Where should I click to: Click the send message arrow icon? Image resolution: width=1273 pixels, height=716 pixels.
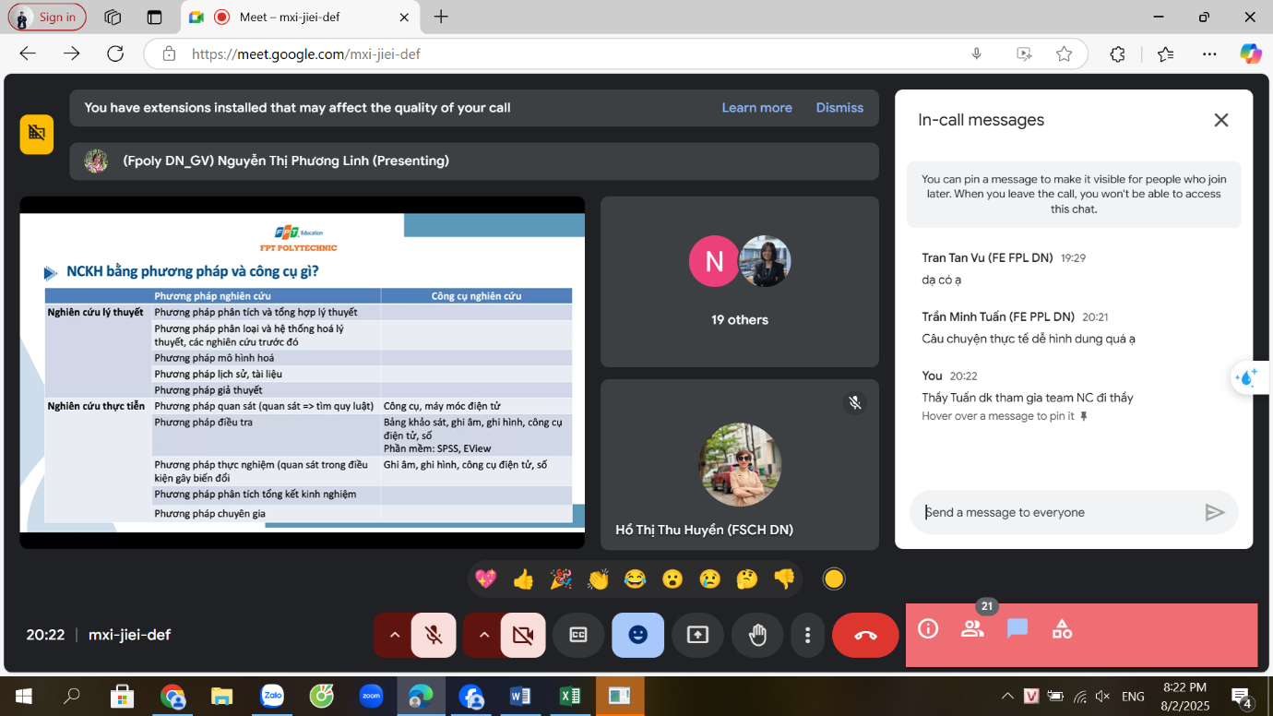(1215, 512)
